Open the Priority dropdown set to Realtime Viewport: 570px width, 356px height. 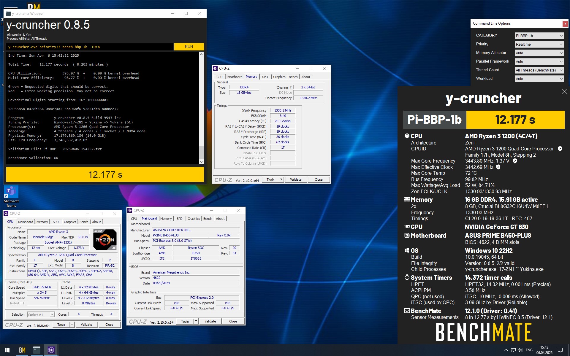click(x=539, y=44)
